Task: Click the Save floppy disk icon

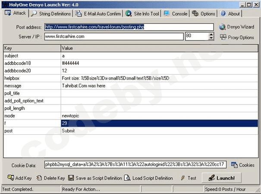Action: point(71,178)
